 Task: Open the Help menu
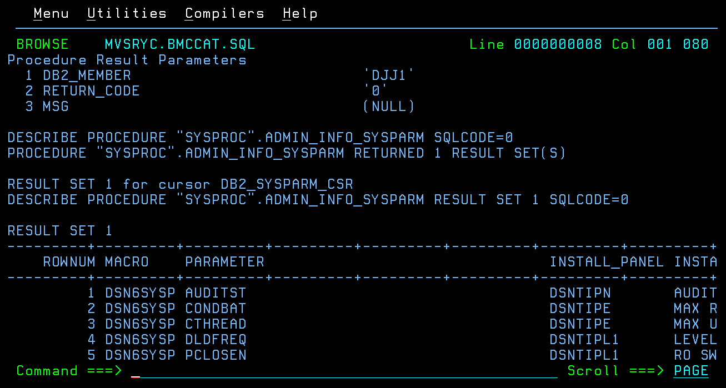tap(300, 13)
